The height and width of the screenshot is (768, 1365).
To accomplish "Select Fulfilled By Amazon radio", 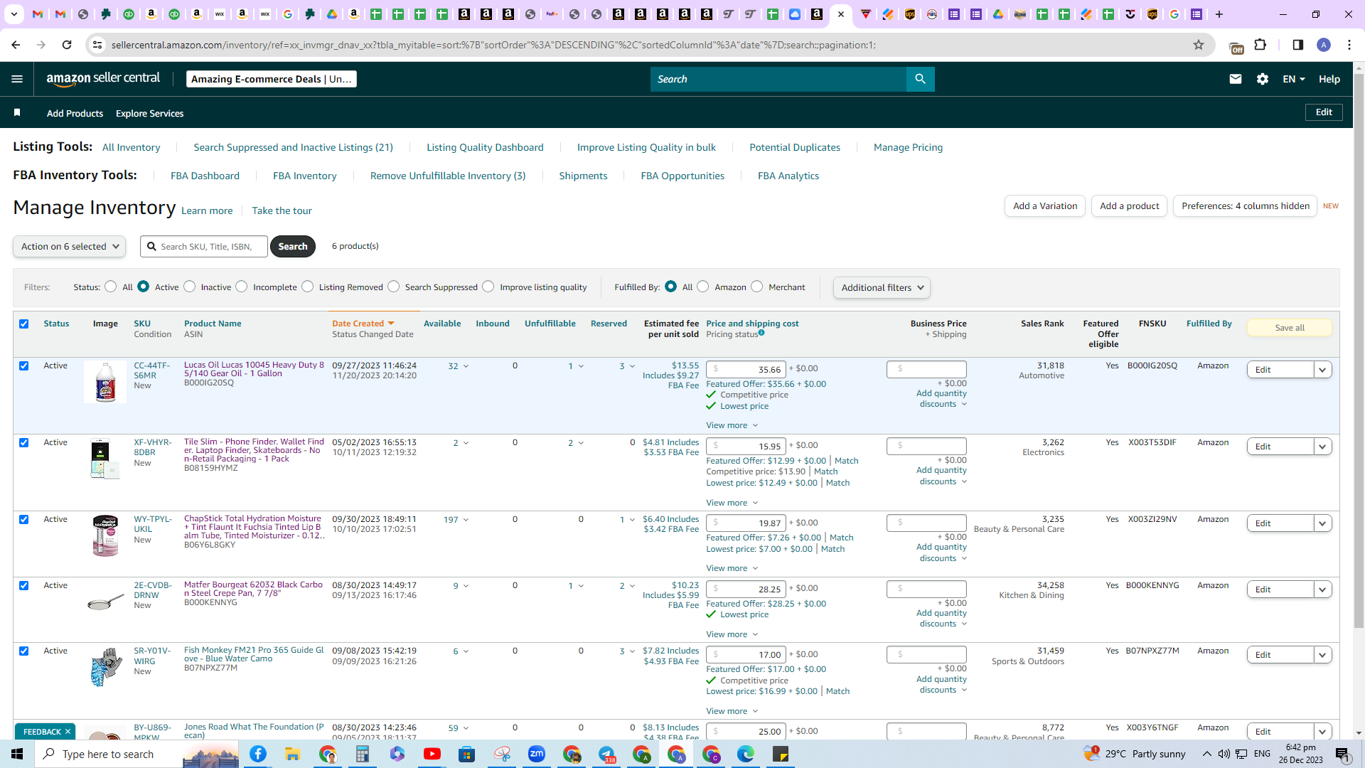I will [703, 287].
